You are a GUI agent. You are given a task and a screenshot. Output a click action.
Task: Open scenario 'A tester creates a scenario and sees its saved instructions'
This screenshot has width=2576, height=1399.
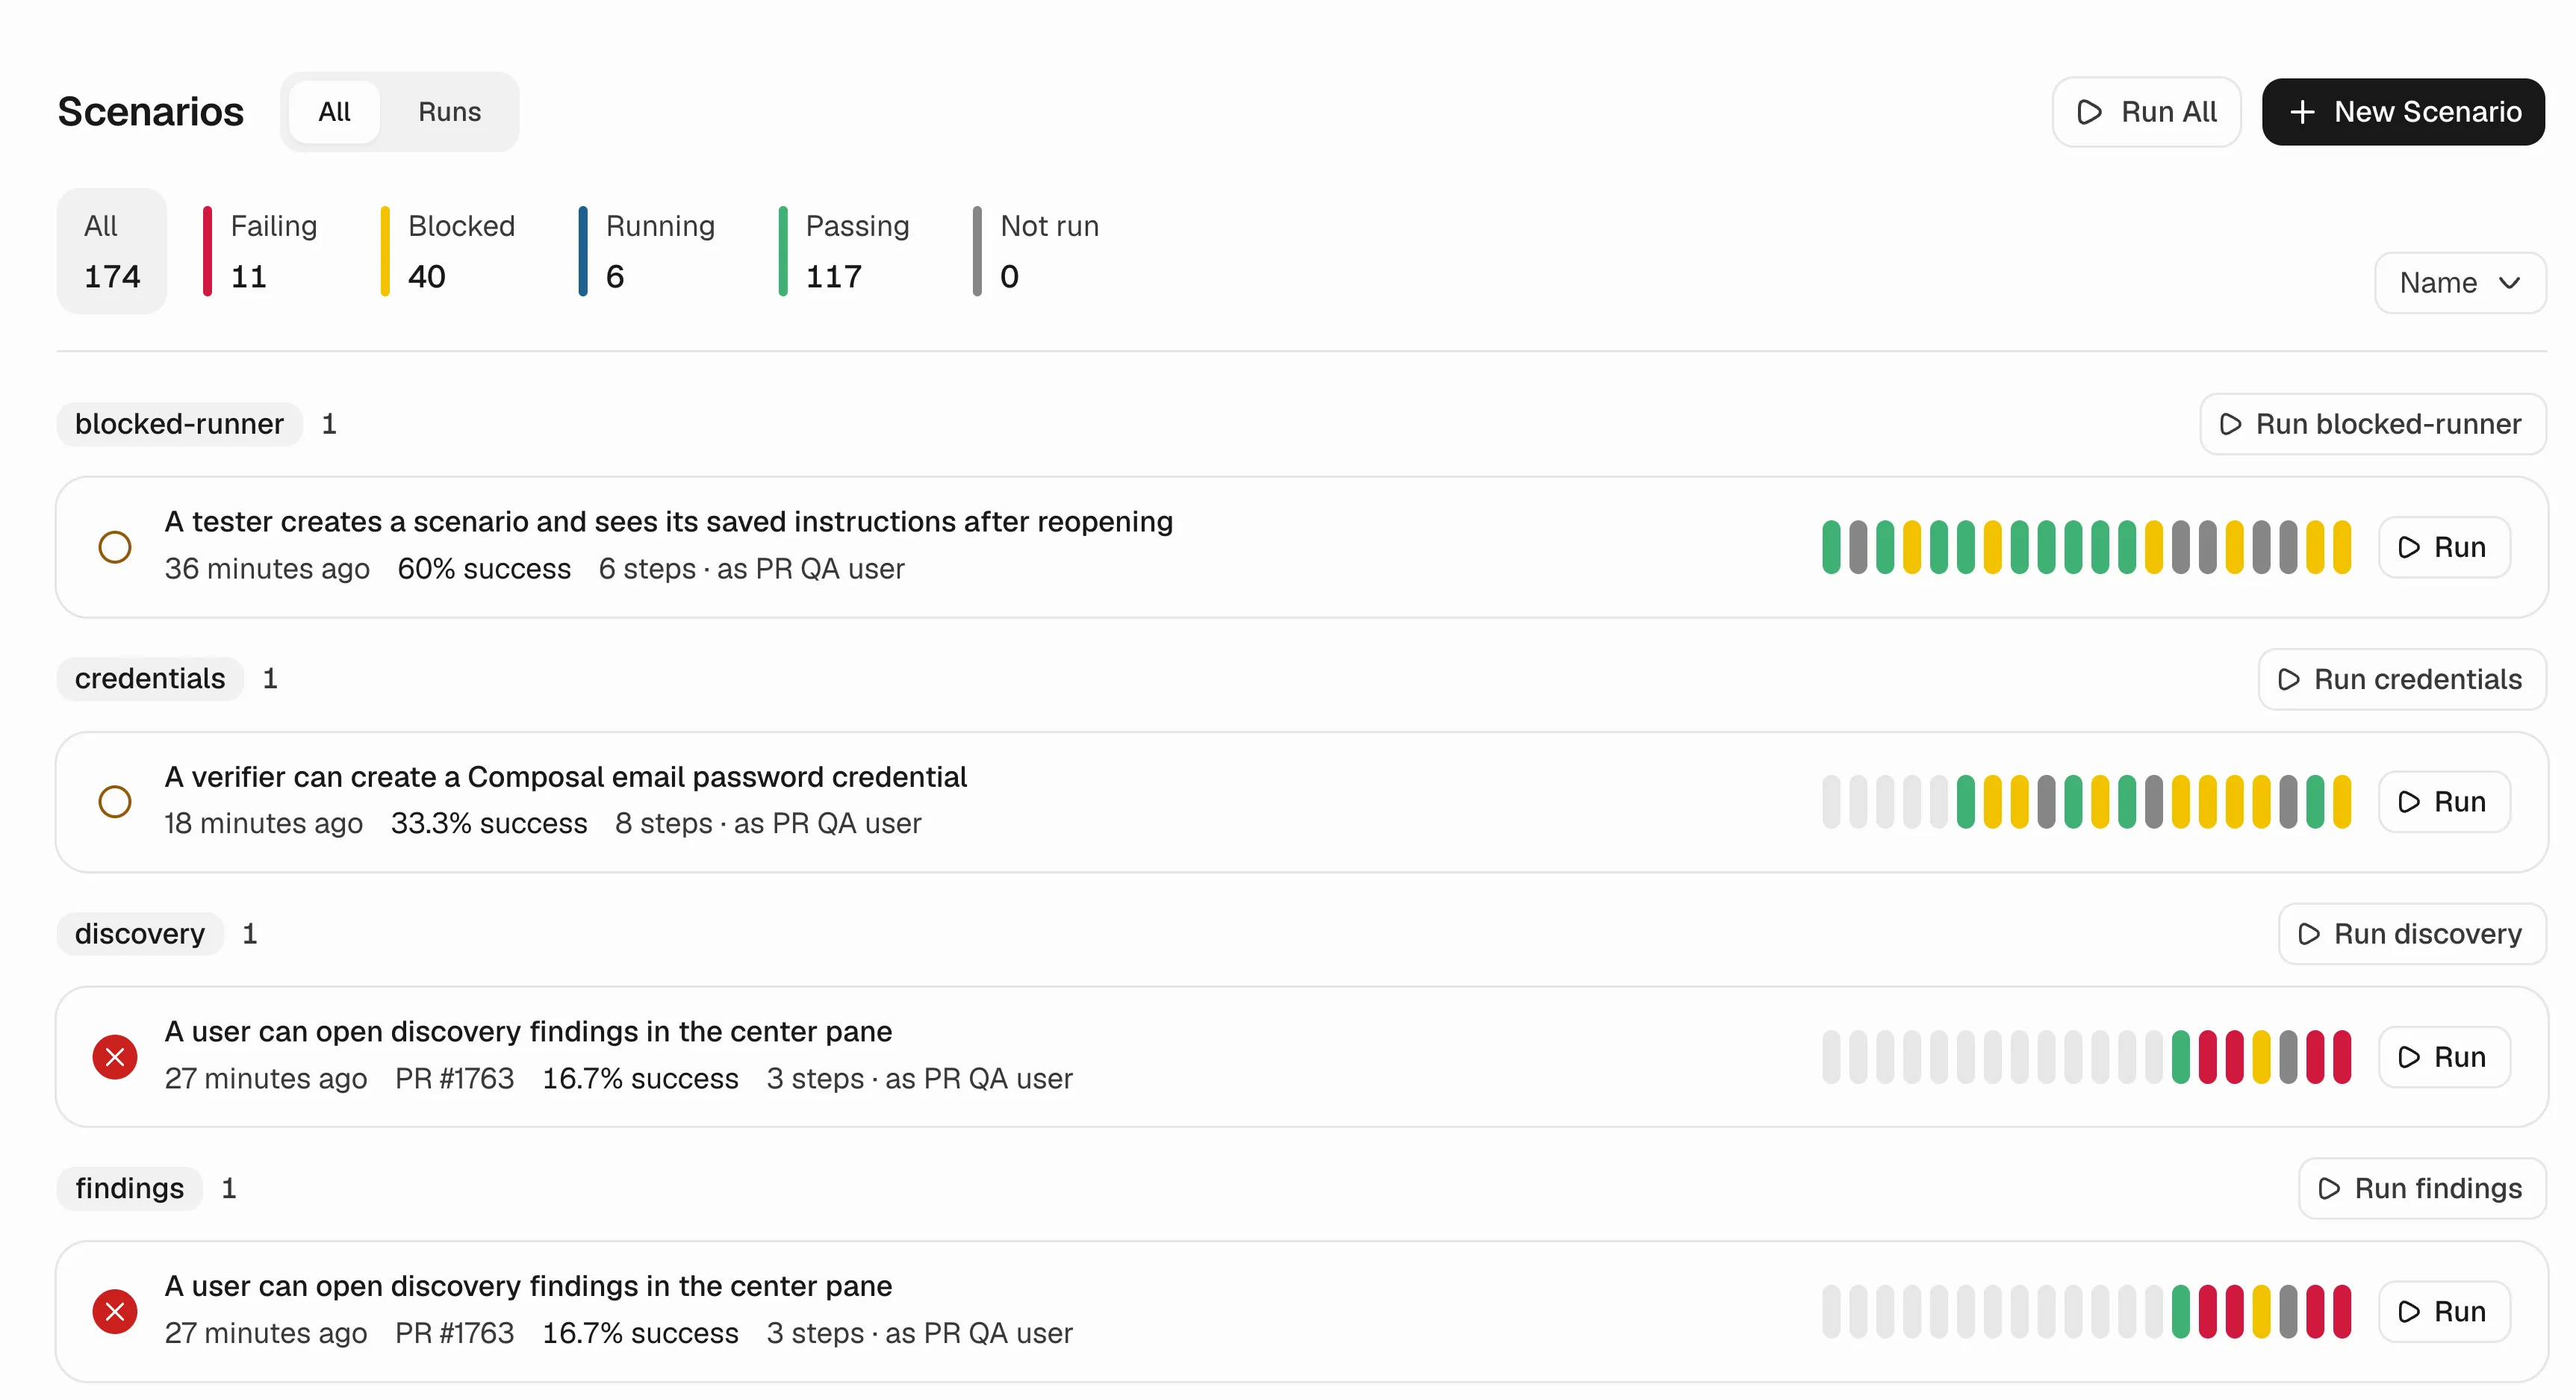click(668, 522)
